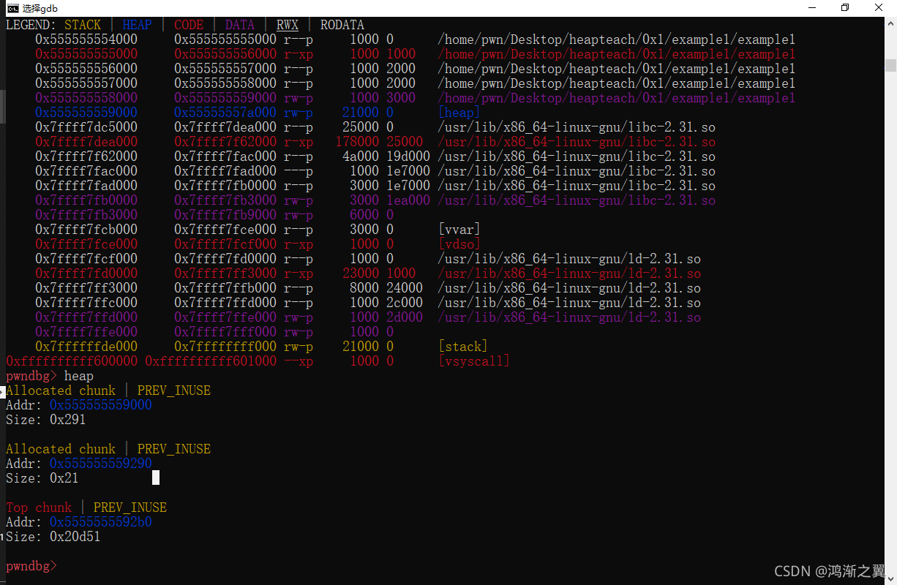Click the RWX legend label
The image size is (897, 585).
tap(287, 25)
